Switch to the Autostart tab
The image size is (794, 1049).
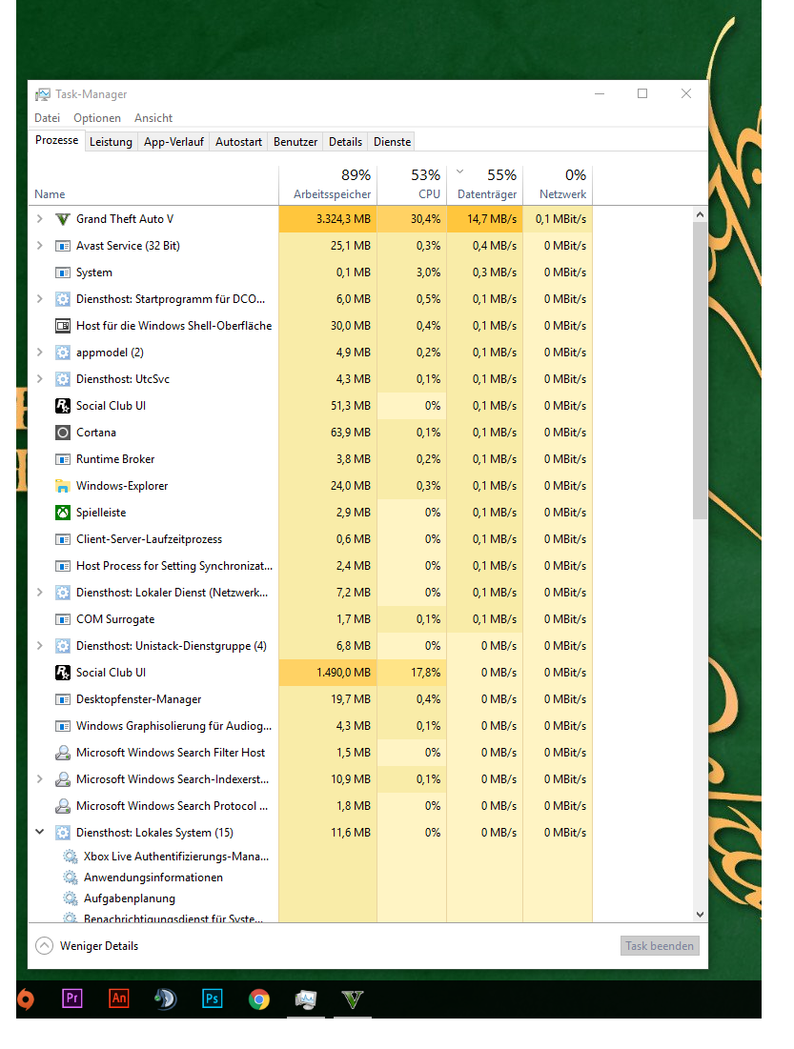point(238,142)
